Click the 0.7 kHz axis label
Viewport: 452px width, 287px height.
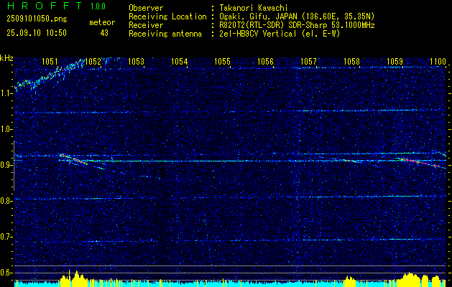6,237
